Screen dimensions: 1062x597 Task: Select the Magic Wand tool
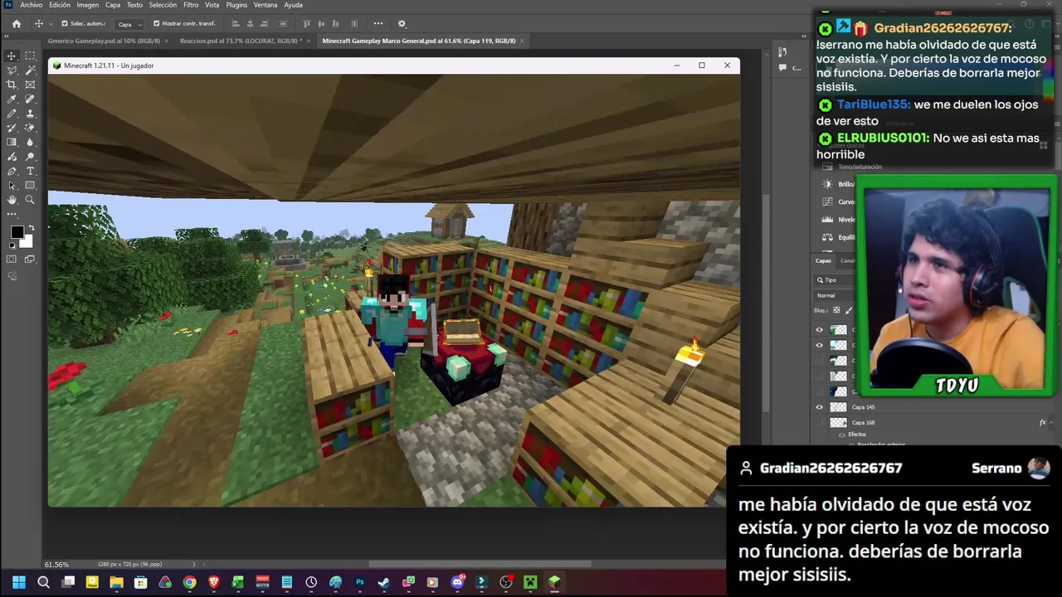pyautogui.click(x=30, y=70)
